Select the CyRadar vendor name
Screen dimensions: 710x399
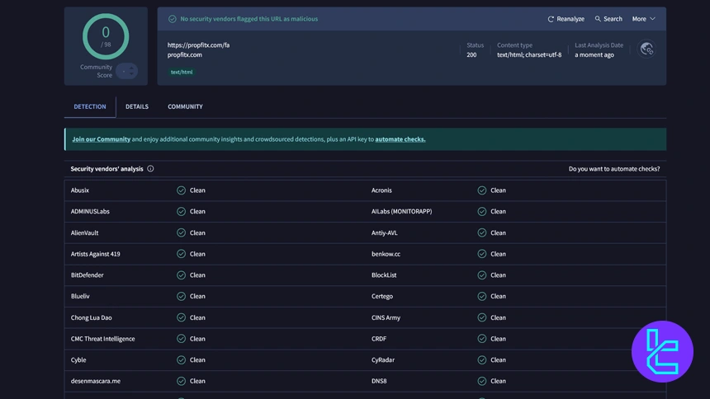click(x=383, y=360)
